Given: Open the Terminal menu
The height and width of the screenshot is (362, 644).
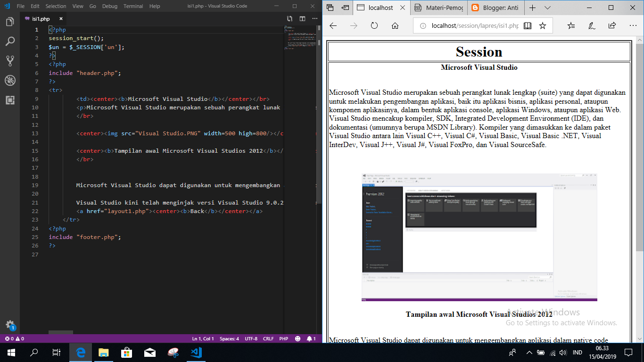Looking at the screenshot, I should pyautogui.click(x=133, y=6).
